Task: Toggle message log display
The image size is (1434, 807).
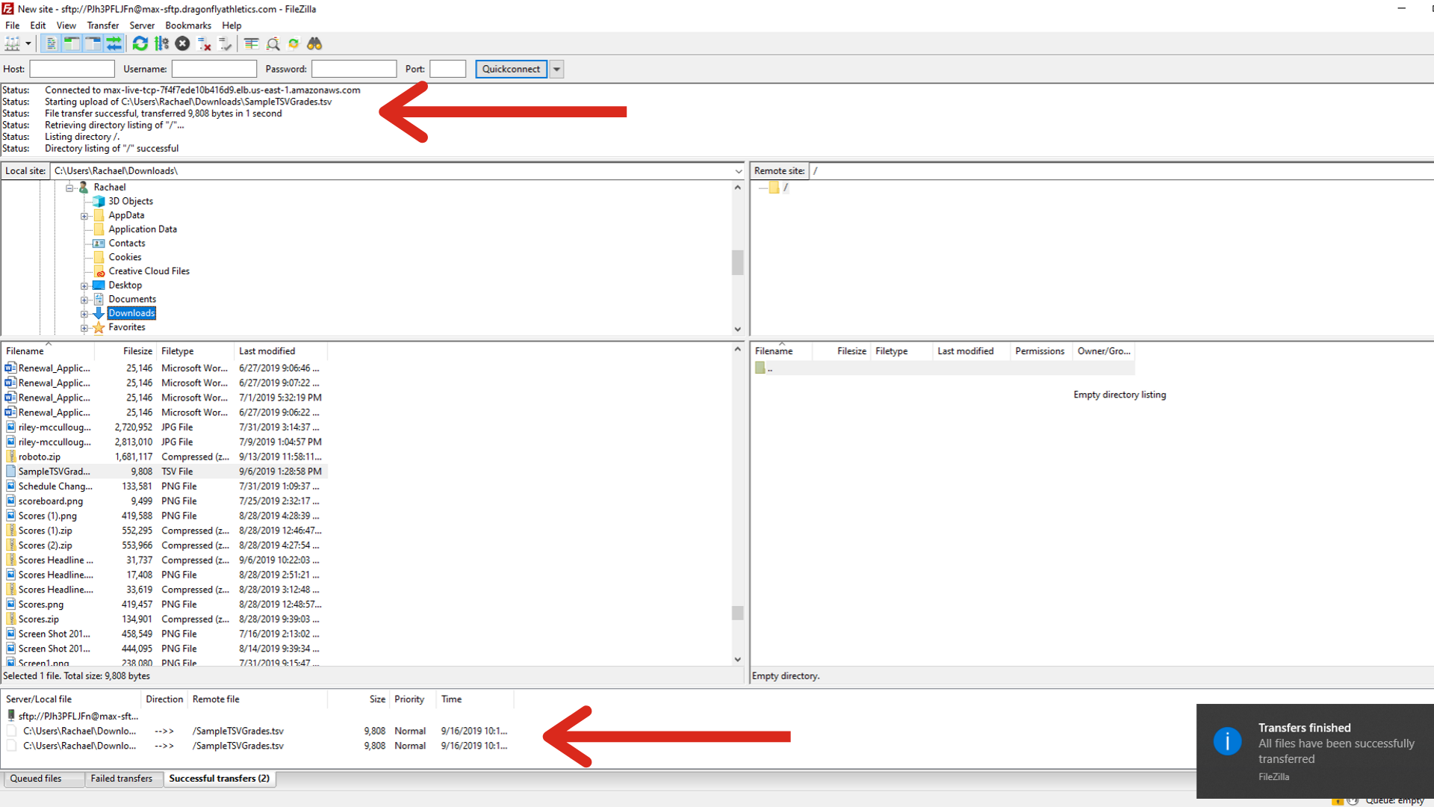Action: pyautogui.click(x=51, y=44)
